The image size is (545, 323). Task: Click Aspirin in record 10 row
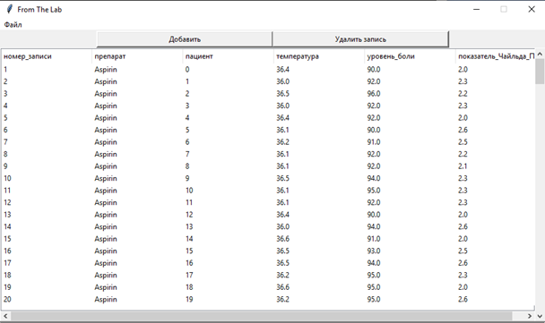pos(106,178)
